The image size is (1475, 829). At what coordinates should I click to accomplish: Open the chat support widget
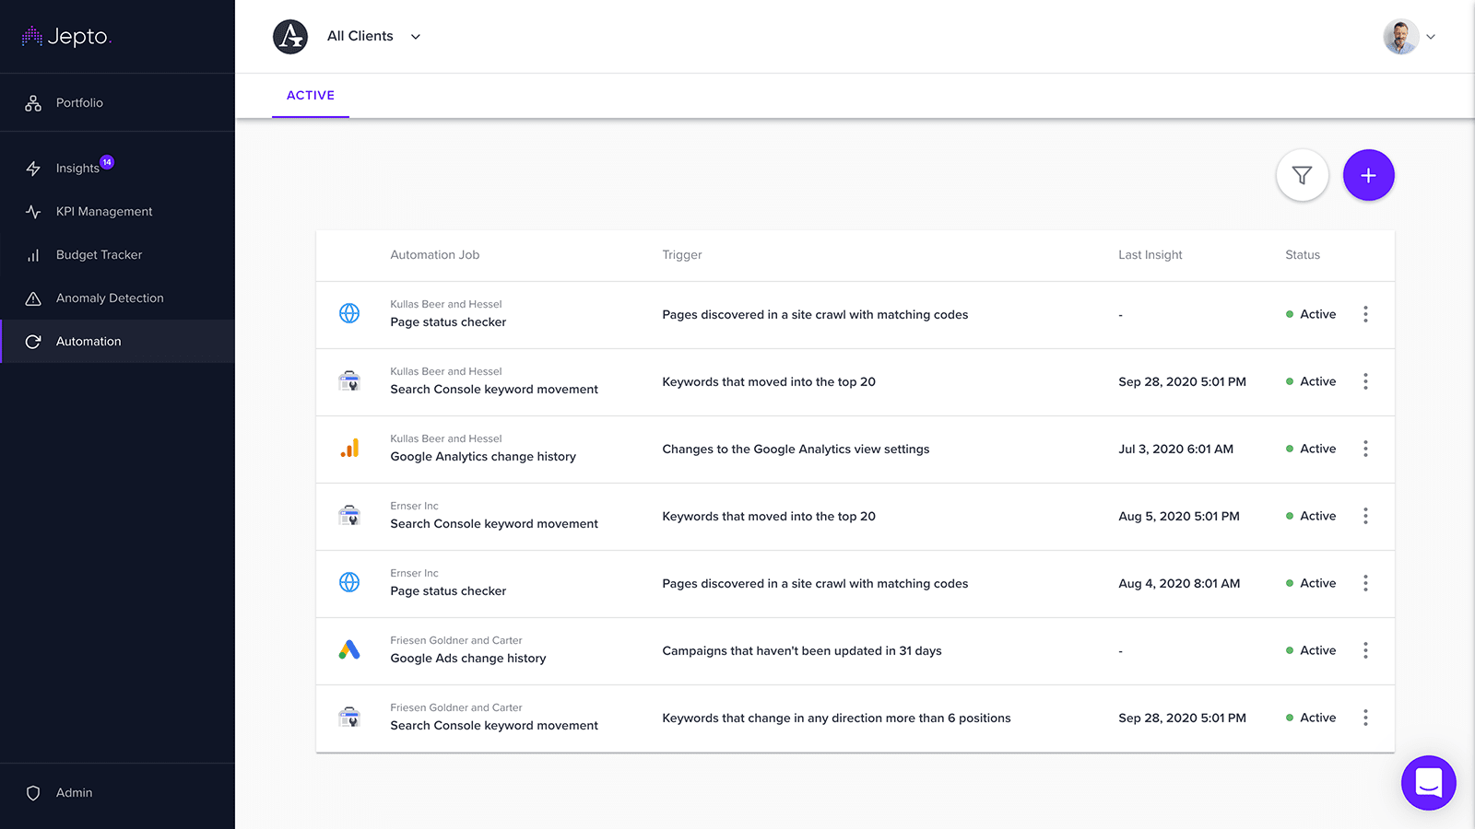1428,783
